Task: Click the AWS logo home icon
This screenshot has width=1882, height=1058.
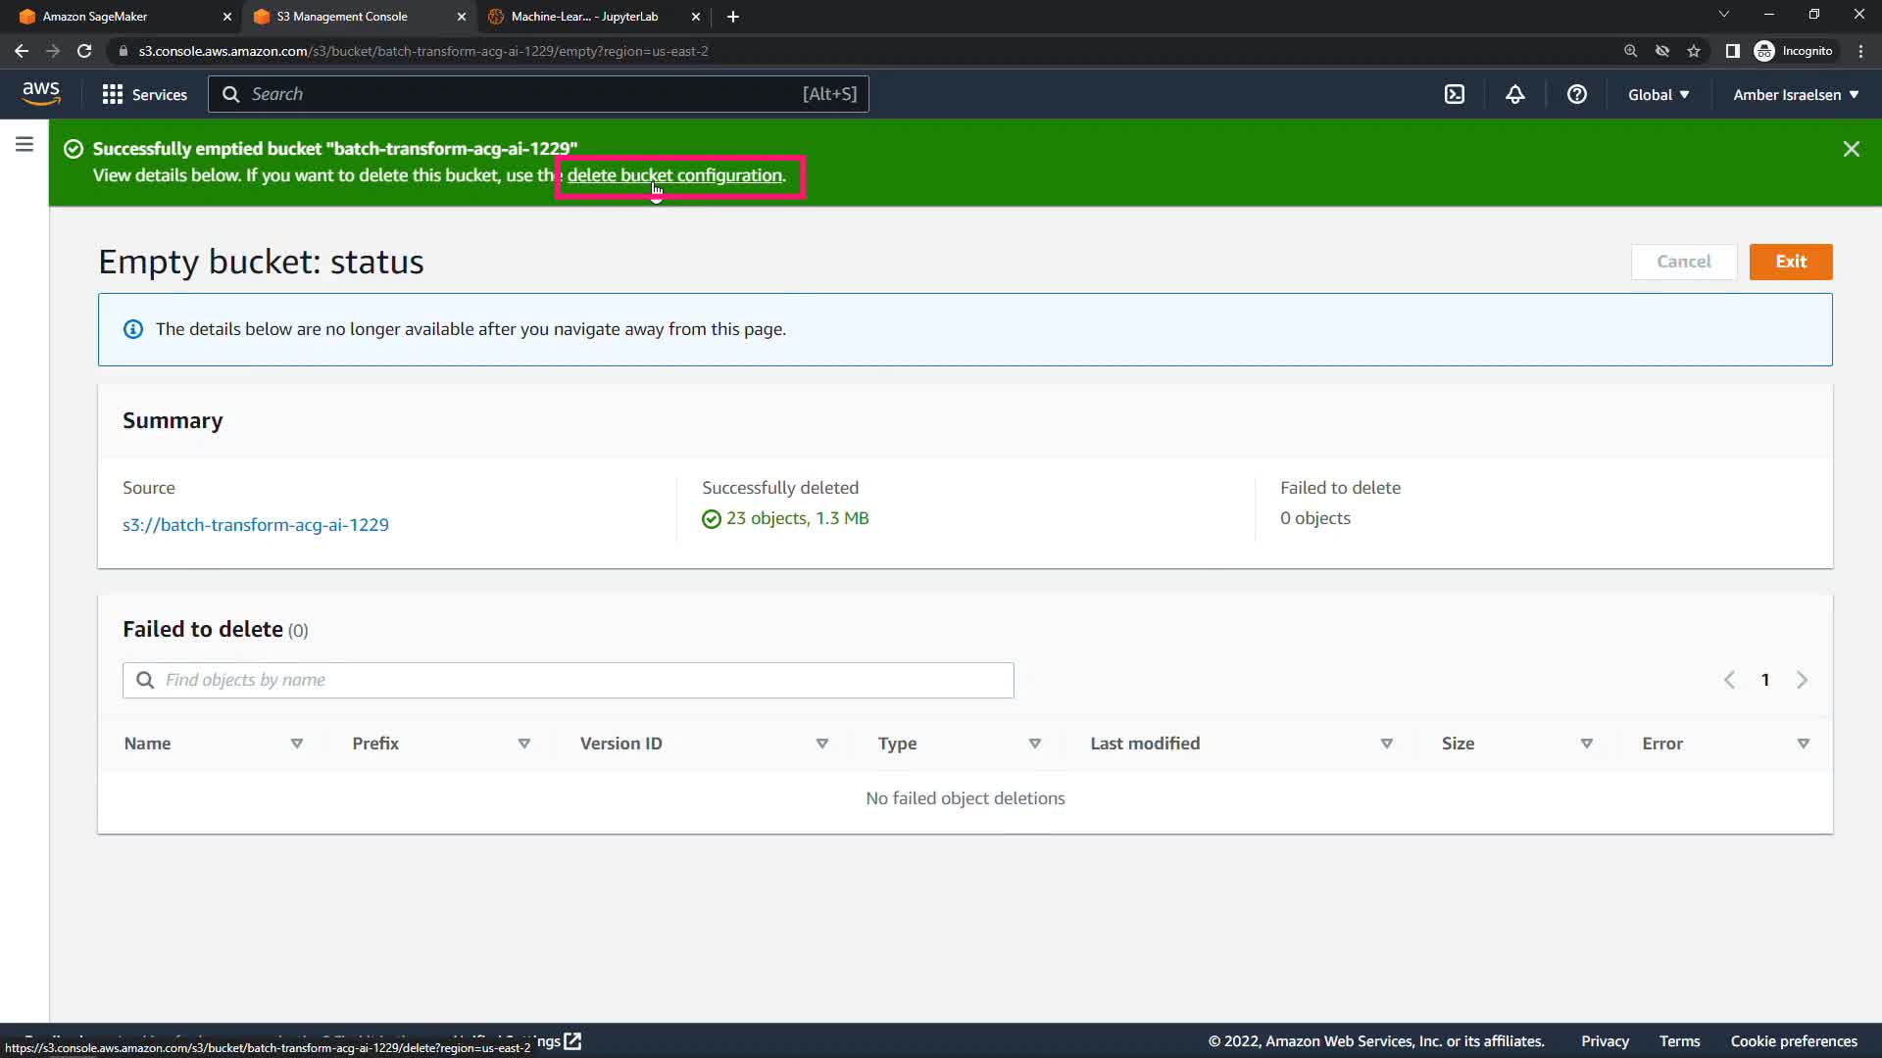Action: 41,93
